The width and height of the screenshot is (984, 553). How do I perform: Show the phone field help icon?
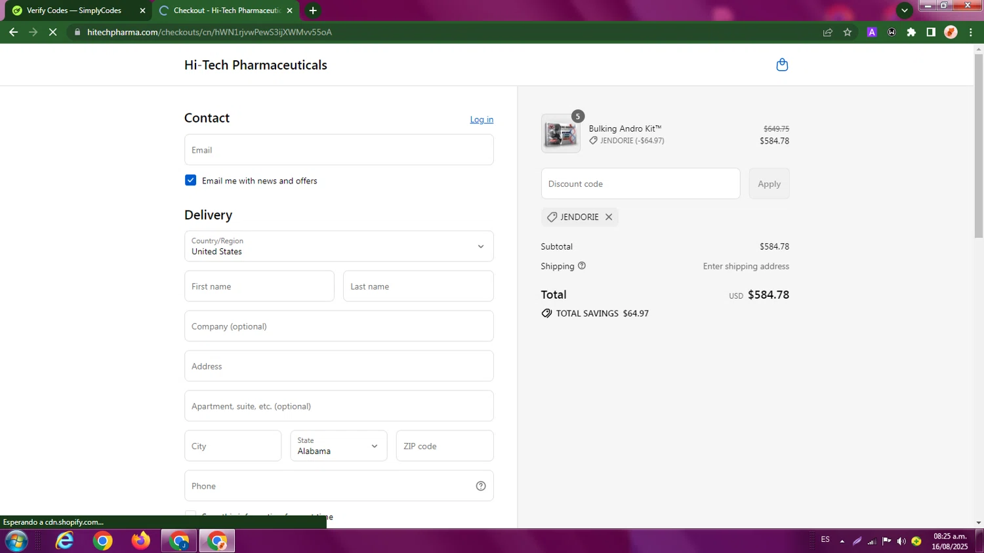(x=481, y=486)
